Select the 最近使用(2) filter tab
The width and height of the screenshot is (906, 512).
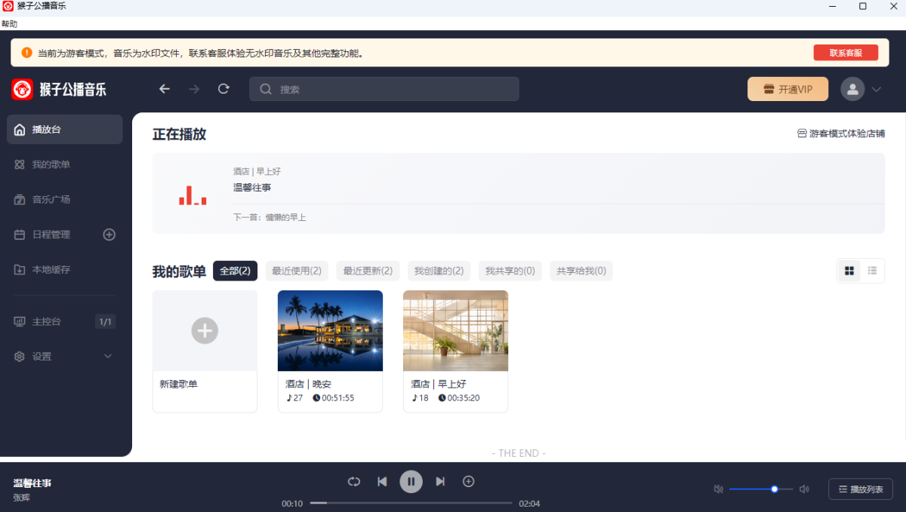pyautogui.click(x=297, y=271)
